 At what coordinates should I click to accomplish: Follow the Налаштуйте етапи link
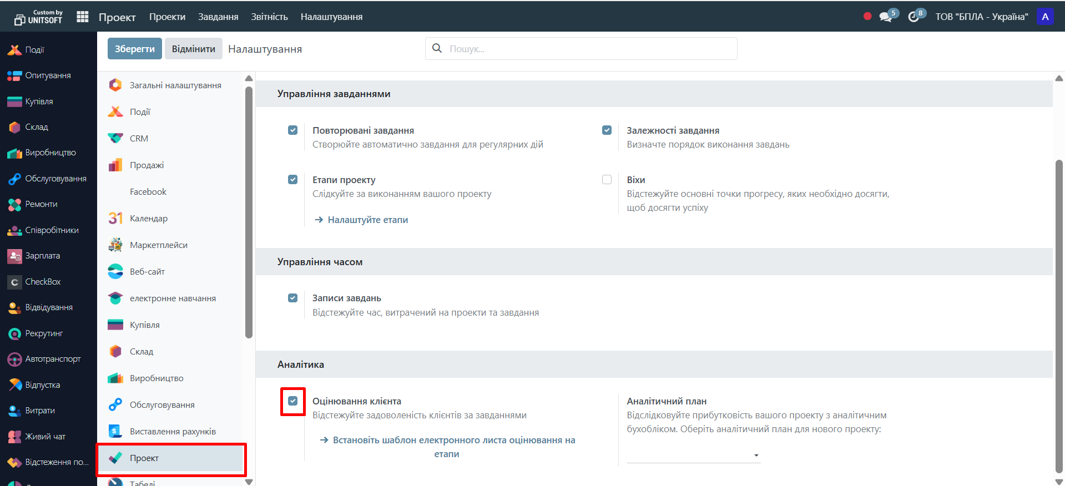click(x=367, y=220)
